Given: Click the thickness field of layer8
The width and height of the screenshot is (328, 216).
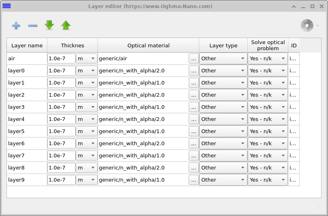Looking at the screenshot, I should [x=62, y=168].
